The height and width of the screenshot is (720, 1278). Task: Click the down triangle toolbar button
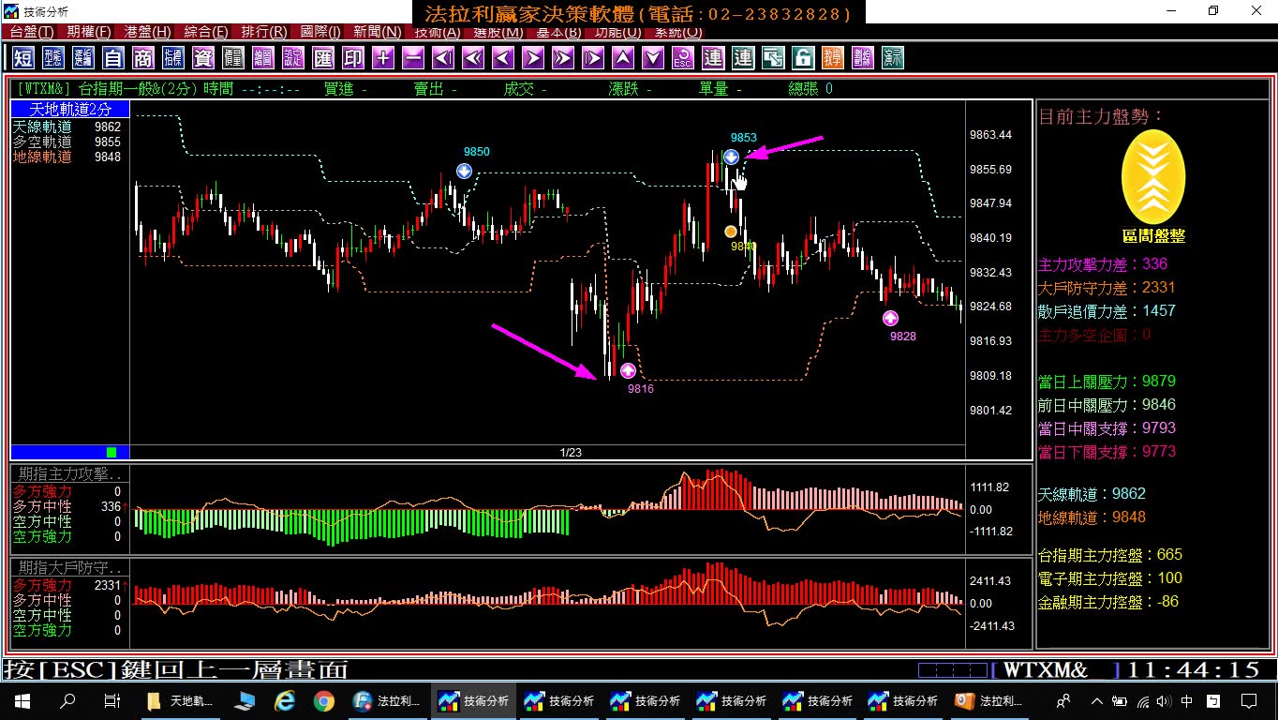click(653, 57)
